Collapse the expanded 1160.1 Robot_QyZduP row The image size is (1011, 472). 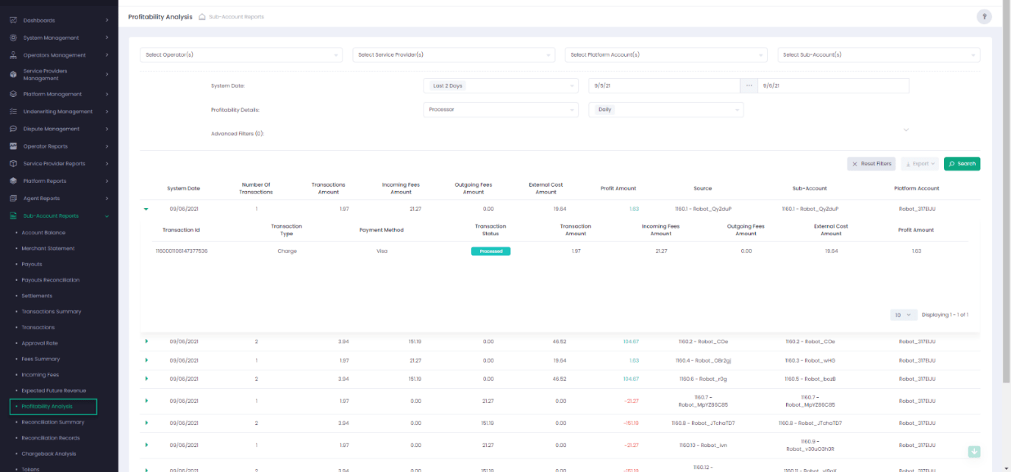(146, 209)
